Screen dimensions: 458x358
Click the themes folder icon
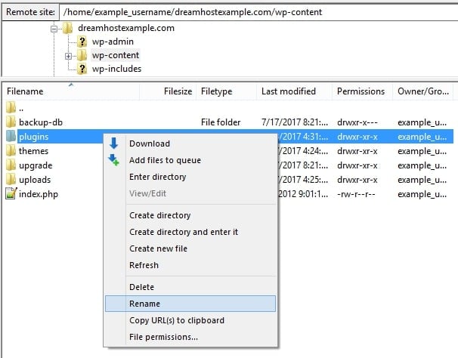[11, 151]
